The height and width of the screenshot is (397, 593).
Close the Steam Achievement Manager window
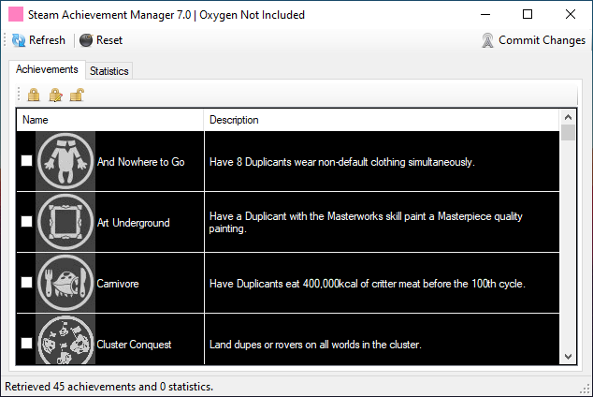pos(571,14)
